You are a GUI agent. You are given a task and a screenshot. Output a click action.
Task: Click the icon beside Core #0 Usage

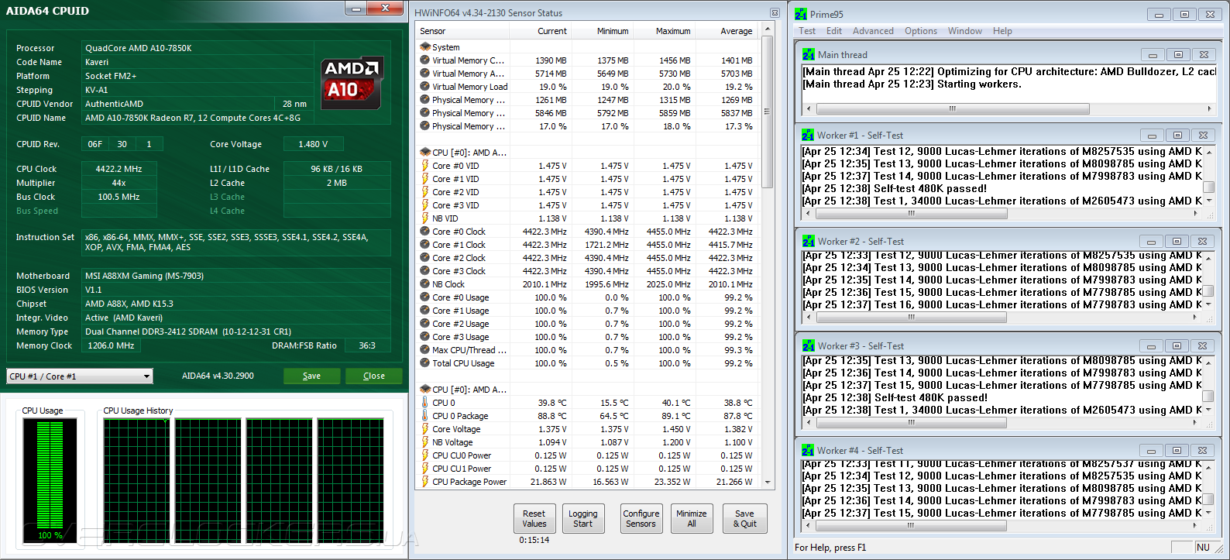point(424,297)
